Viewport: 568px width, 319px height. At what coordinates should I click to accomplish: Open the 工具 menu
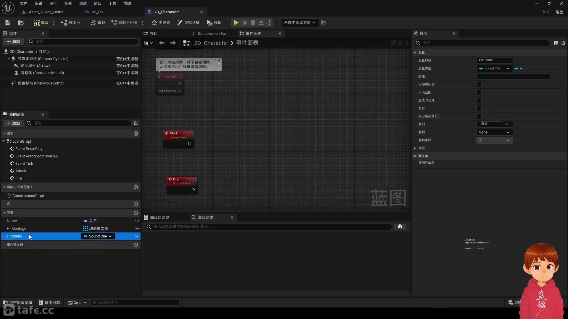[x=112, y=4]
